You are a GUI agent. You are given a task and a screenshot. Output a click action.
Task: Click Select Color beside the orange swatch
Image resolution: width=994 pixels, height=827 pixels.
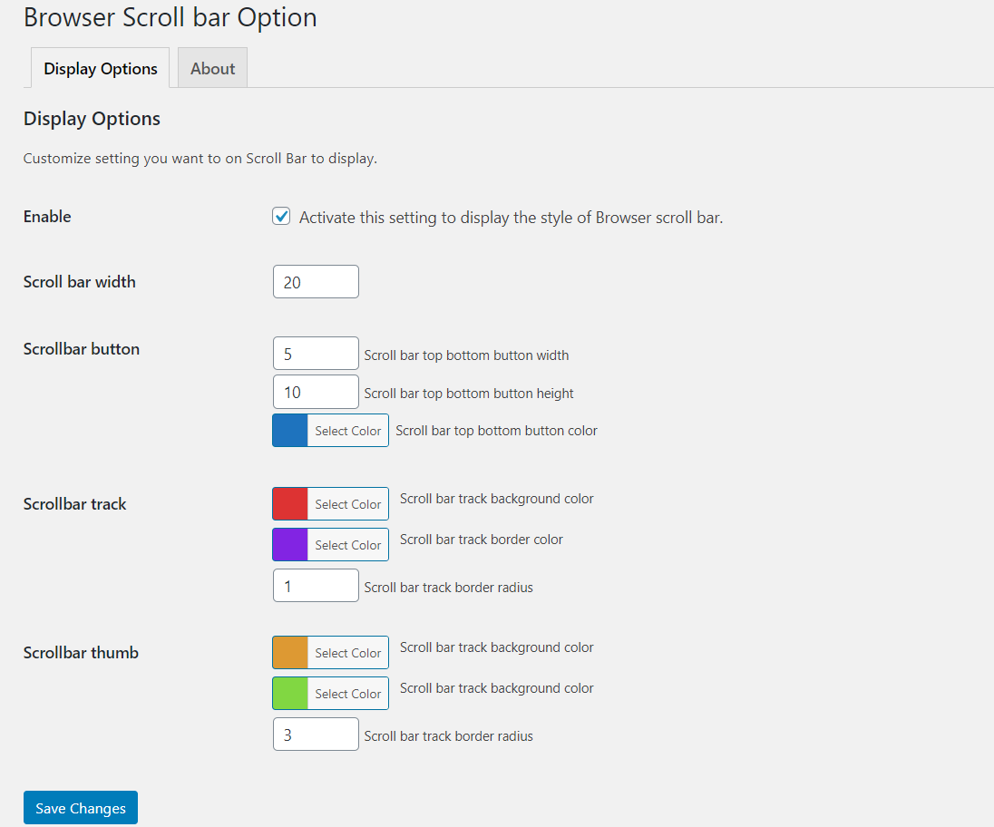click(x=348, y=652)
